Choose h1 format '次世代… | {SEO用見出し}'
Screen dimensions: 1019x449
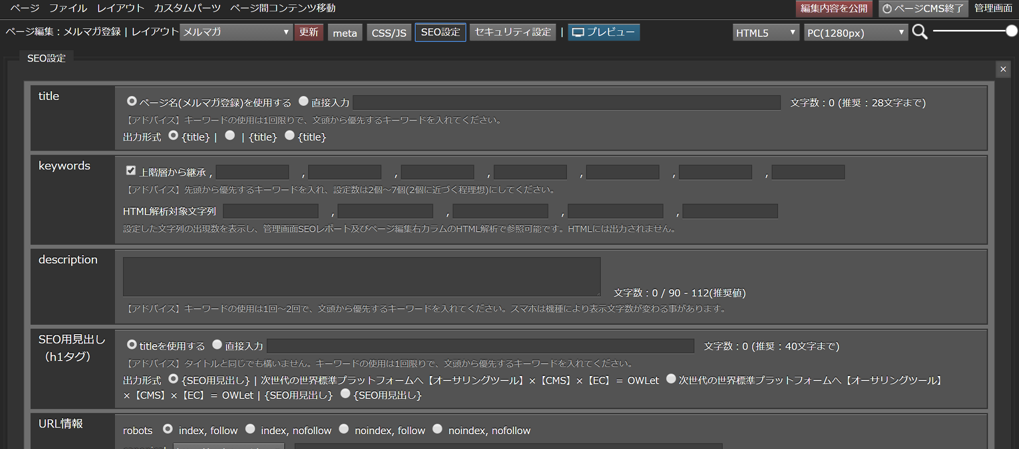671,379
